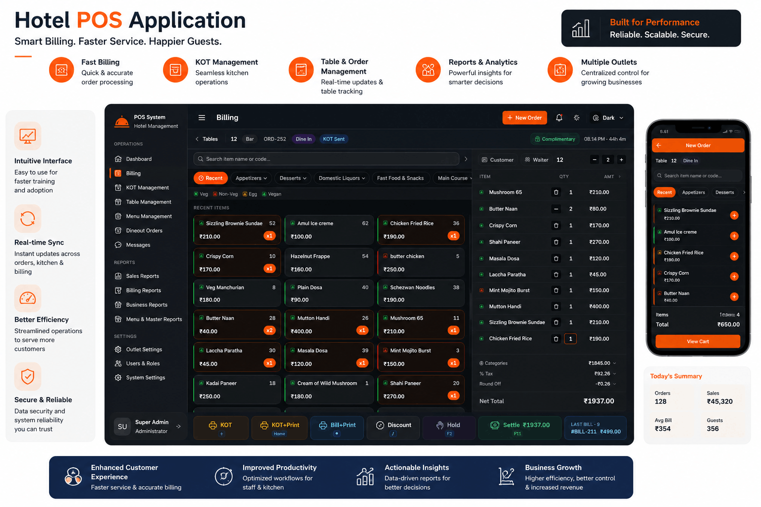Toggle the Dine In order type
This screenshot has height=507, width=761.
point(304,139)
